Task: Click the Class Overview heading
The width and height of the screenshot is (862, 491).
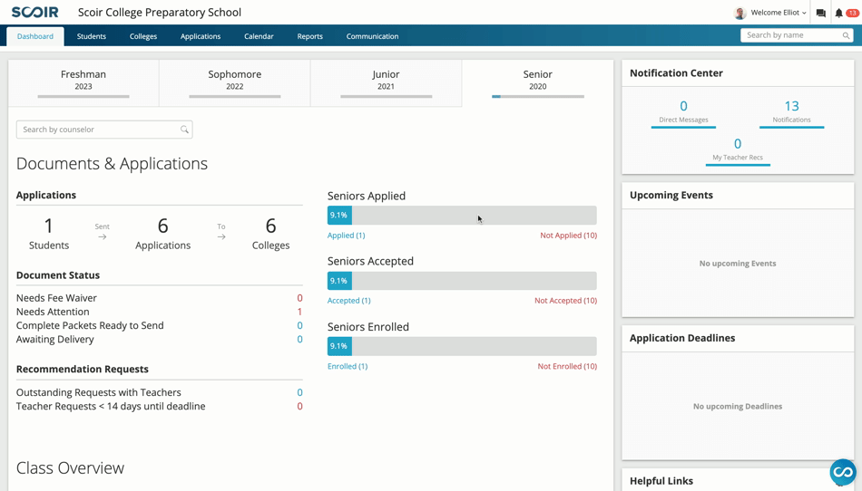Action: click(71, 468)
